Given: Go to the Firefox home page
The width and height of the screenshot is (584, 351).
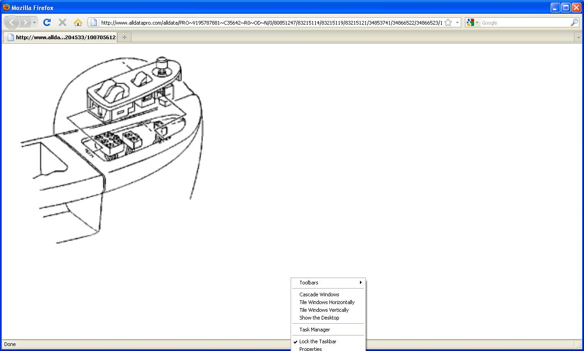Looking at the screenshot, I should click(78, 22).
